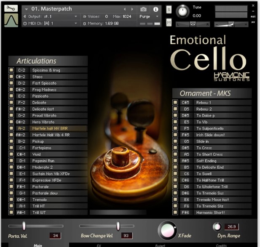Click the Tune knob
This screenshot has width=260, height=247.
click(183, 11)
